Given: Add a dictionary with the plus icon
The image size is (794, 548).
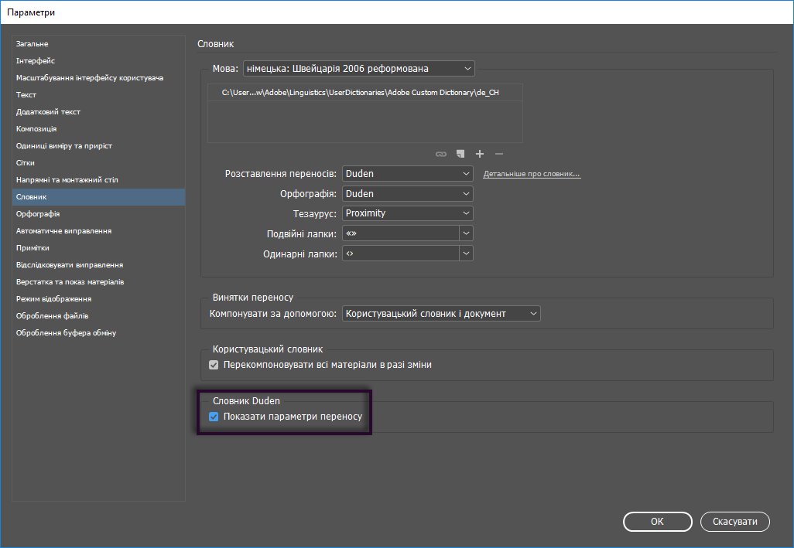Looking at the screenshot, I should (480, 154).
